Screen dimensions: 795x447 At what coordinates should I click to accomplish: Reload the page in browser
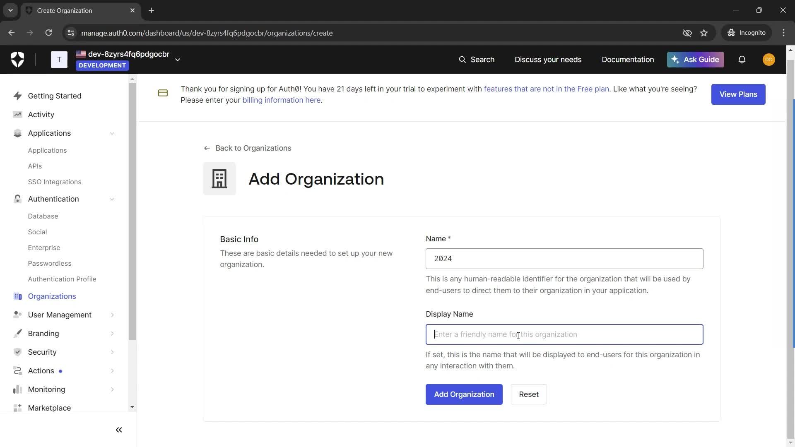tap(48, 33)
